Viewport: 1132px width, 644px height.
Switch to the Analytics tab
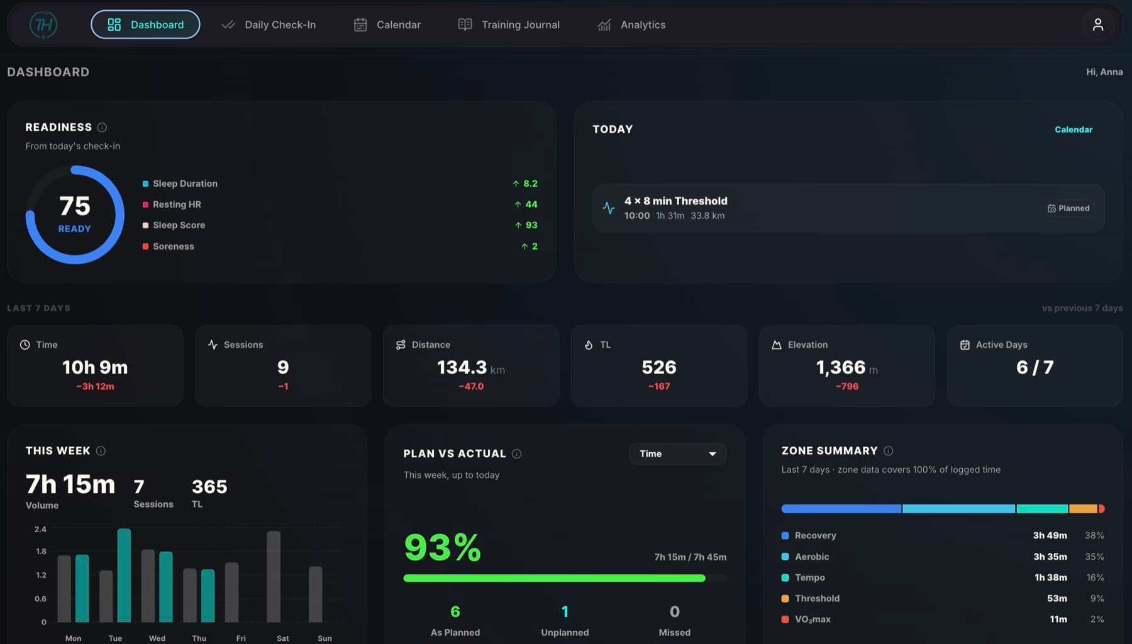(631, 25)
